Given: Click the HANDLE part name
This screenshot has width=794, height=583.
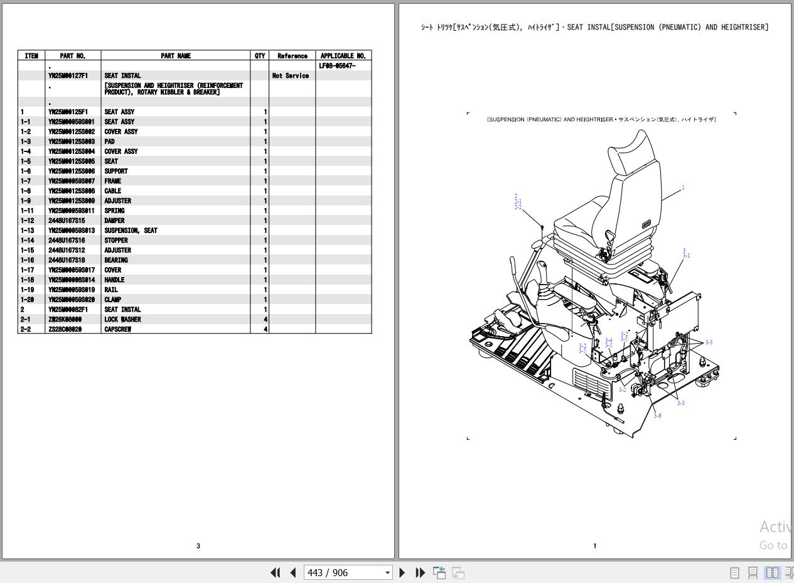Looking at the screenshot, I should 114,280.
